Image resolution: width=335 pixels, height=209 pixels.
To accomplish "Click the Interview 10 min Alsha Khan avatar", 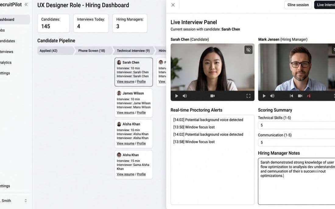I will [x=119, y=124].
